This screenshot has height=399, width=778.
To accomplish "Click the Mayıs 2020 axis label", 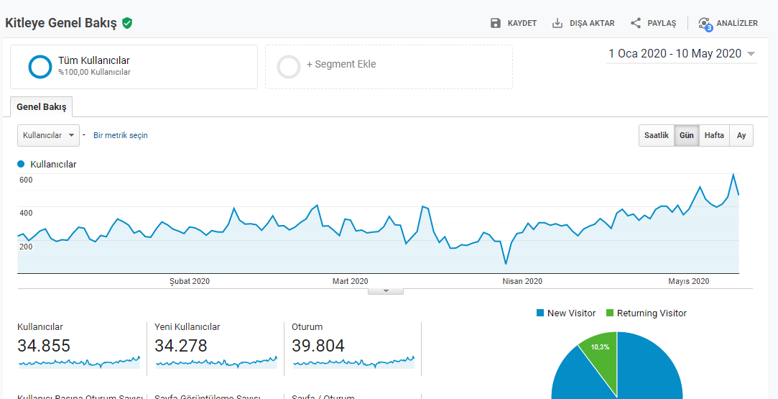I will pyautogui.click(x=689, y=281).
